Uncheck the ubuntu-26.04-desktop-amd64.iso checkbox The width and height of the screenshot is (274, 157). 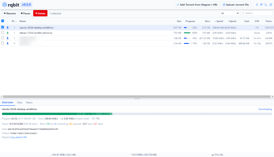[3, 27]
